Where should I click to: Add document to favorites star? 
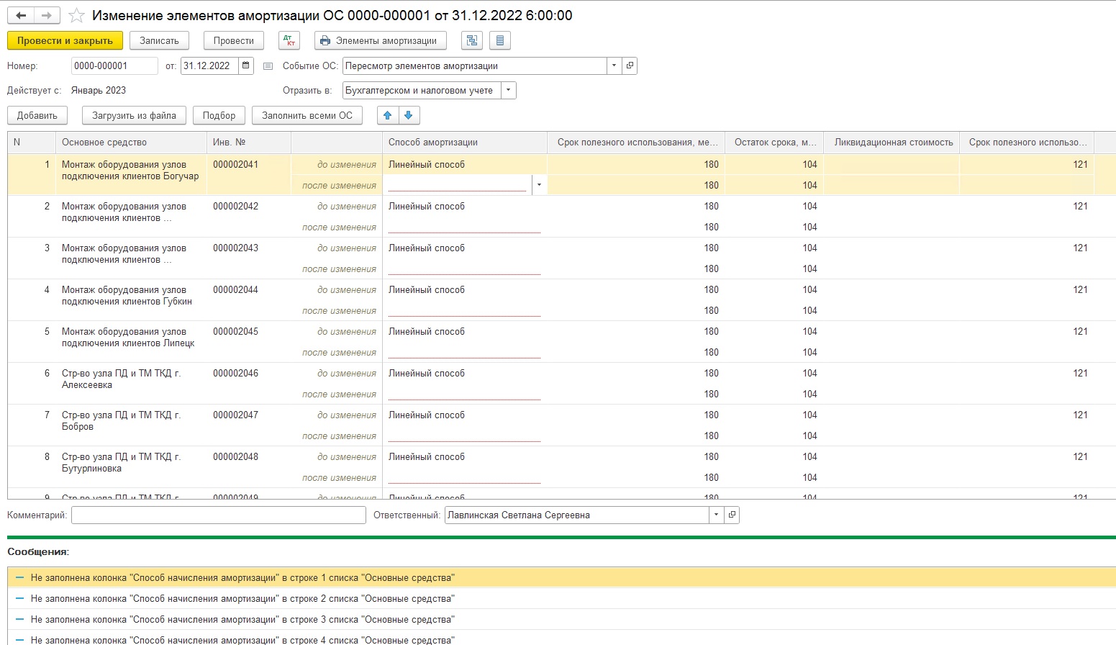point(76,16)
